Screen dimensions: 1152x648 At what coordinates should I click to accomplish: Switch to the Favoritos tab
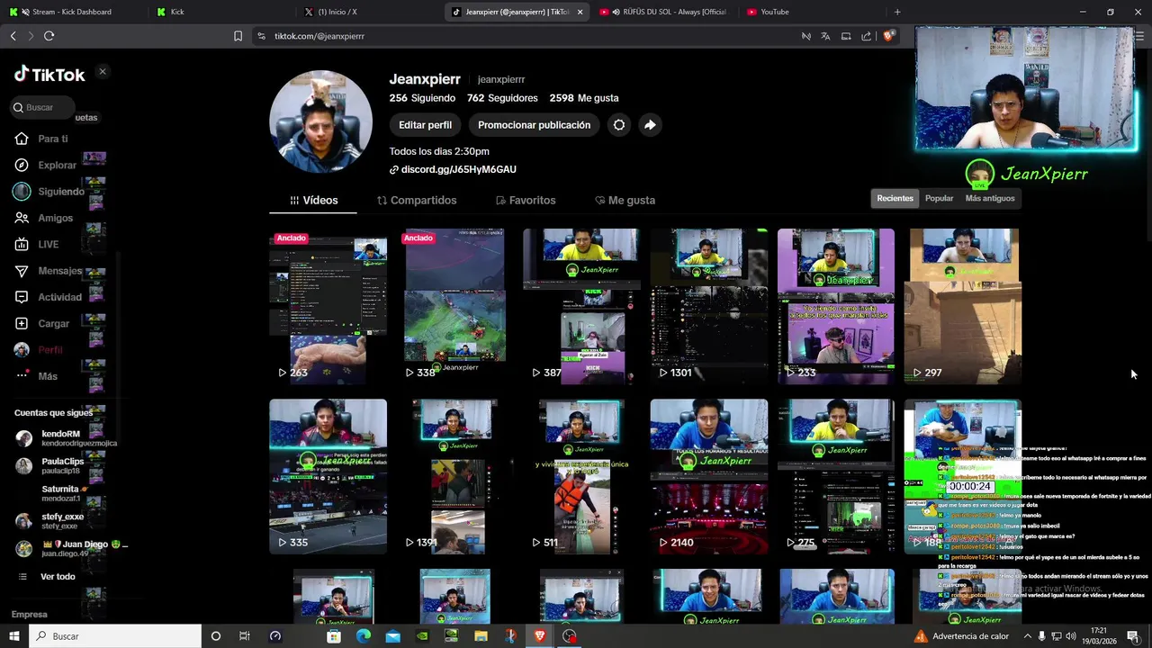pos(526,200)
